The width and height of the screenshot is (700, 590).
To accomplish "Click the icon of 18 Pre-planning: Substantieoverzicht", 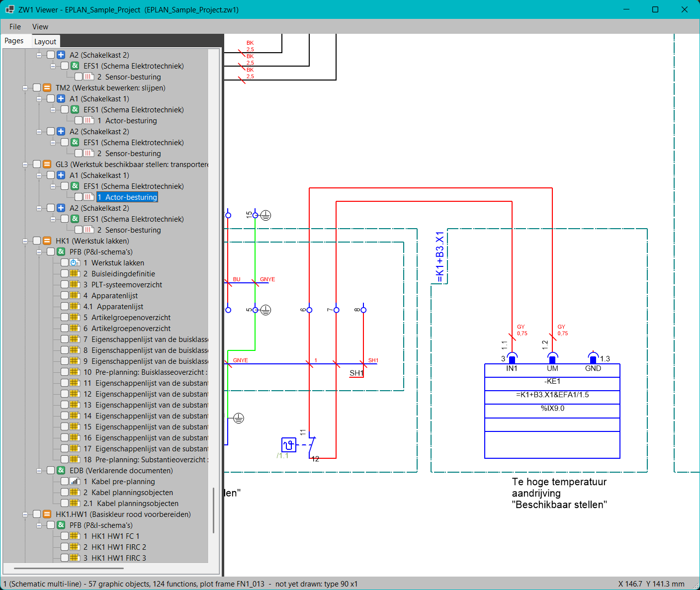I will 75,460.
